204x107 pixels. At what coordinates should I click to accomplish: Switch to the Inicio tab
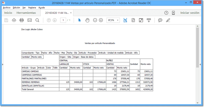click(x=8, y=13)
